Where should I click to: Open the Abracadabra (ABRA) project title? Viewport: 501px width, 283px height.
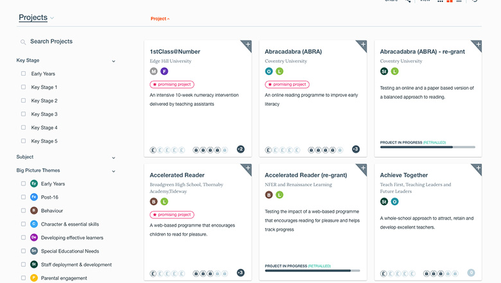[294, 52]
